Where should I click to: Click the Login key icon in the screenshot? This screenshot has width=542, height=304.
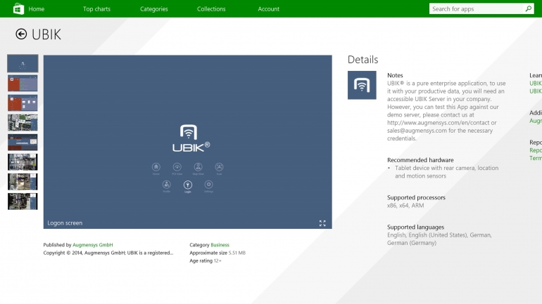[x=188, y=185]
